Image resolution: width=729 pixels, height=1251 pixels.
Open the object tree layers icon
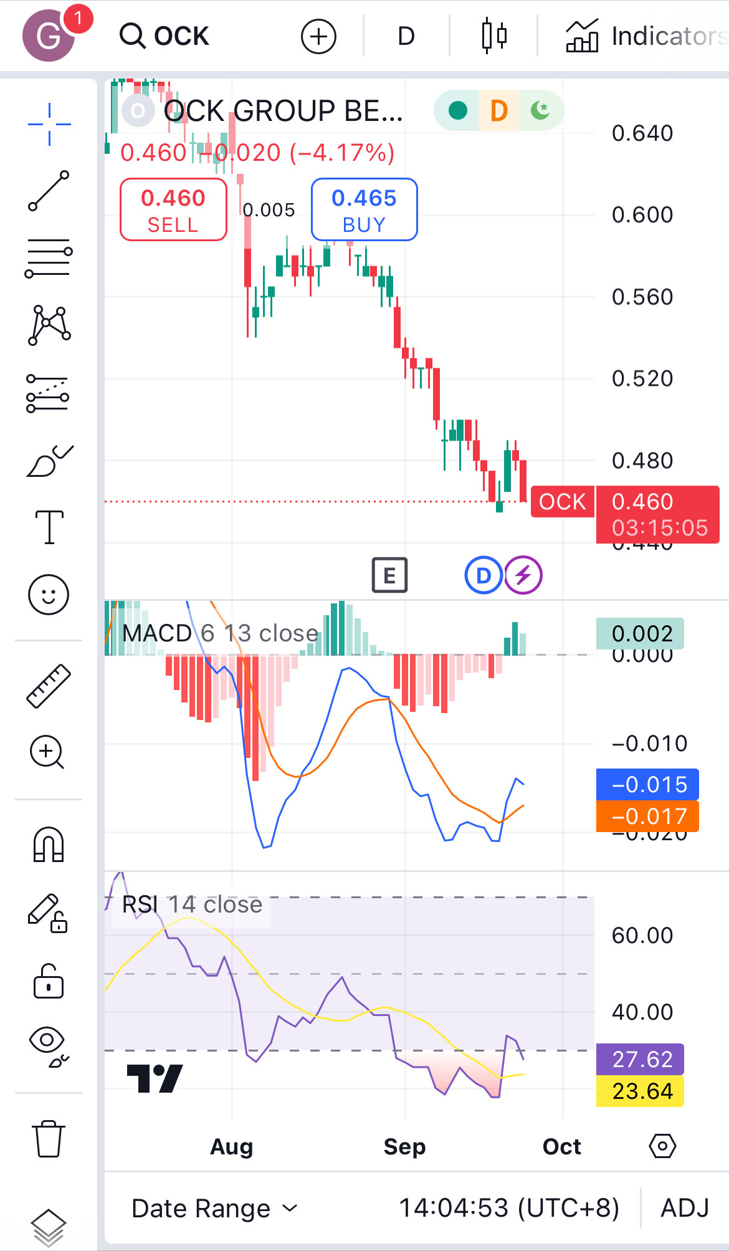point(48,1228)
